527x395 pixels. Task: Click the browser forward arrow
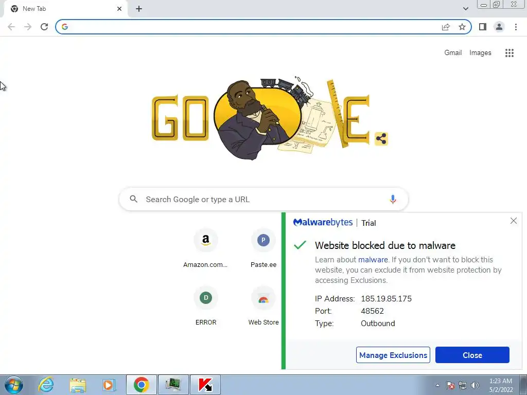click(28, 27)
